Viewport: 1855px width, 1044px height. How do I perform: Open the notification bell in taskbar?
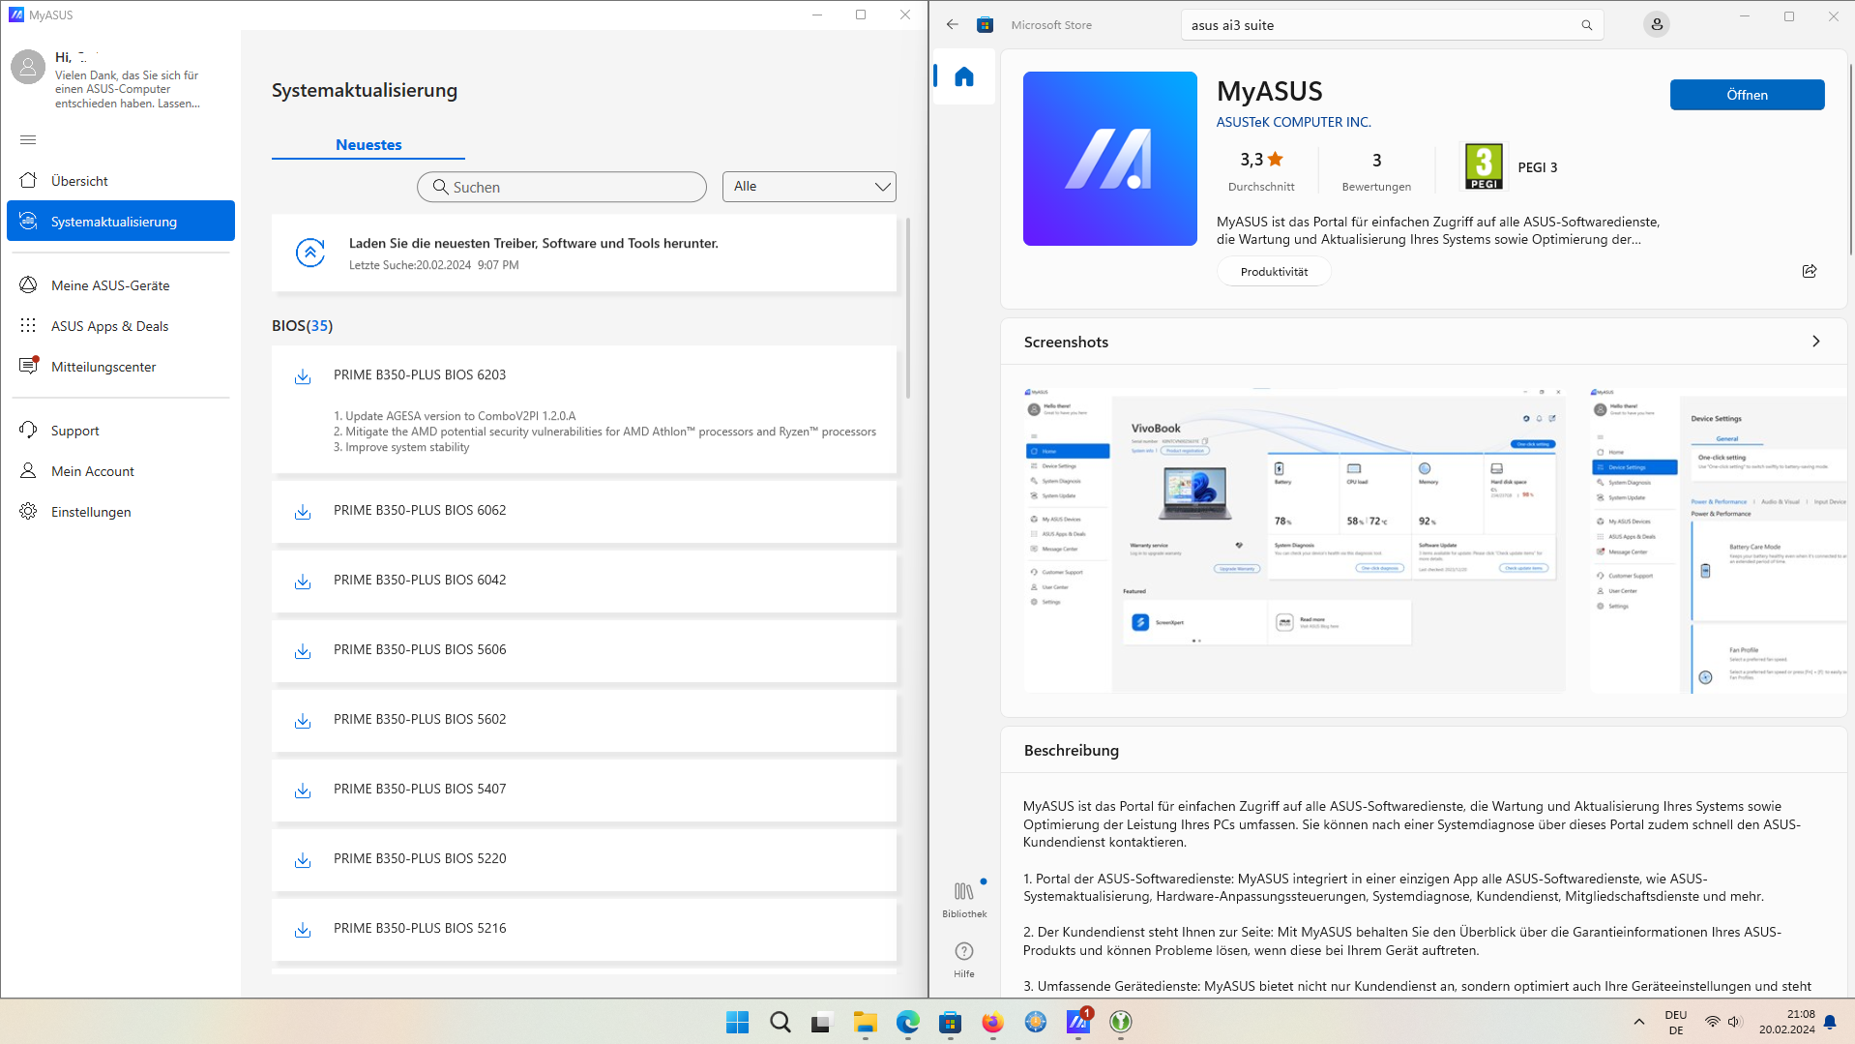pos(1830,1022)
